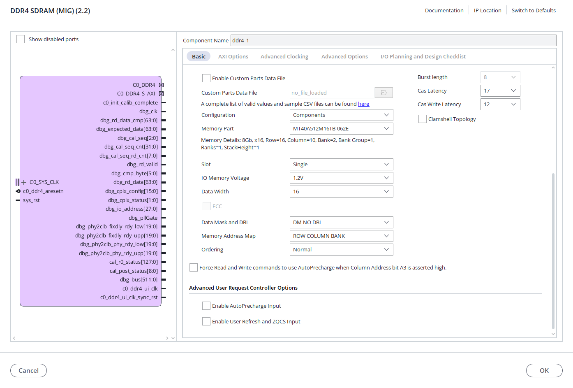Click the Memory Details description text

coord(288,144)
